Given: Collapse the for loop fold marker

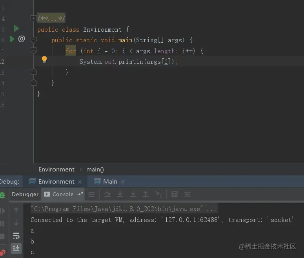Looking at the screenshot, I should [34, 51].
